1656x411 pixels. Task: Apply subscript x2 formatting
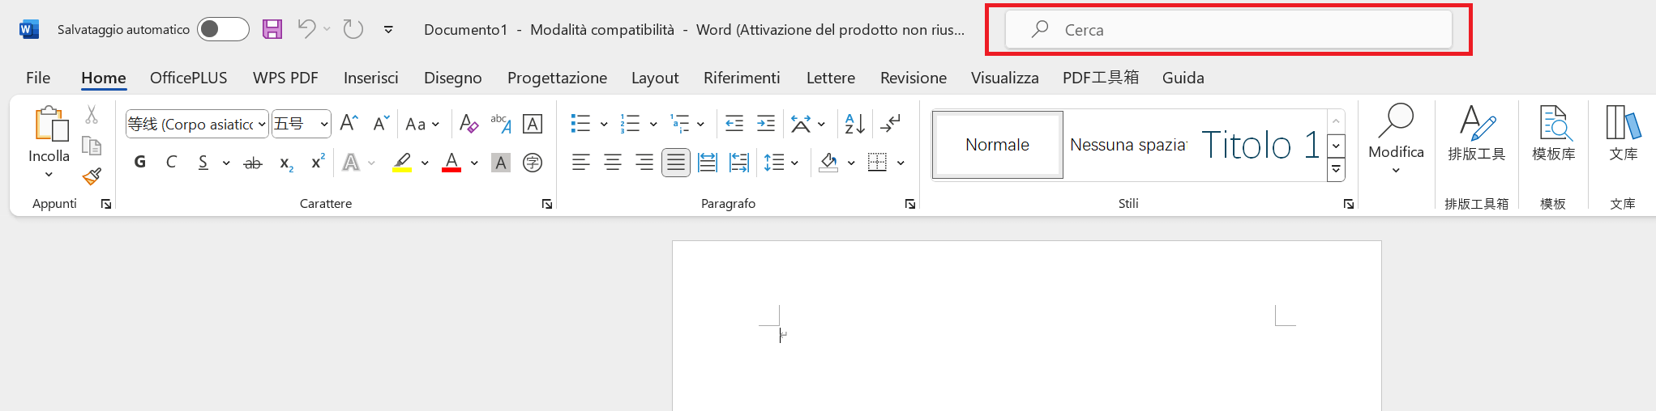click(x=286, y=163)
